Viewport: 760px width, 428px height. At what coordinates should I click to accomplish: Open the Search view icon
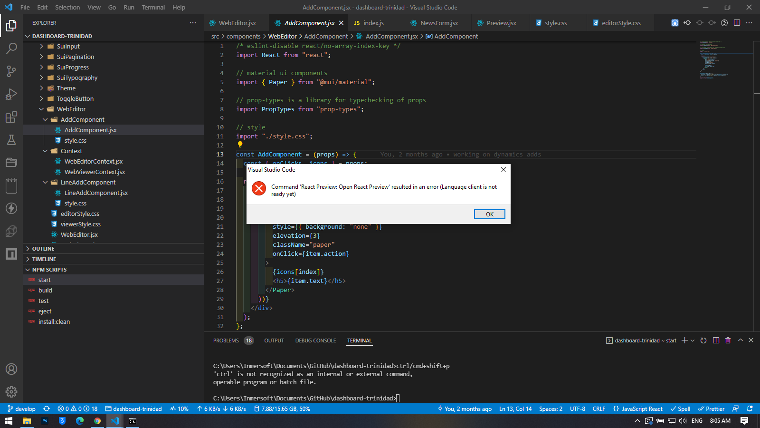coord(11,48)
